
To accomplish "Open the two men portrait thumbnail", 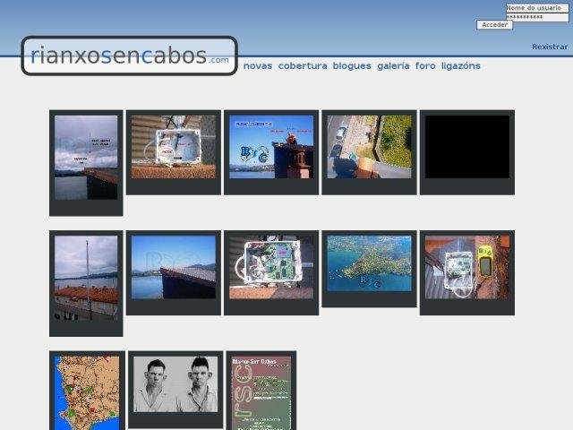I will coord(175,384).
